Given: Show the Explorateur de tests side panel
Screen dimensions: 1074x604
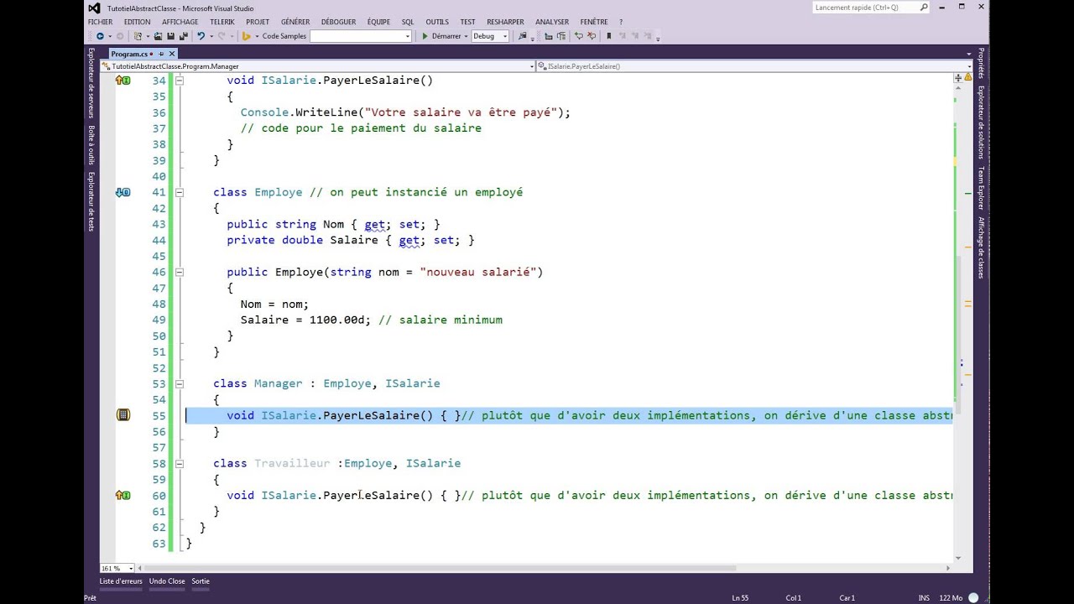Looking at the screenshot, I should (x=91, y=201).
